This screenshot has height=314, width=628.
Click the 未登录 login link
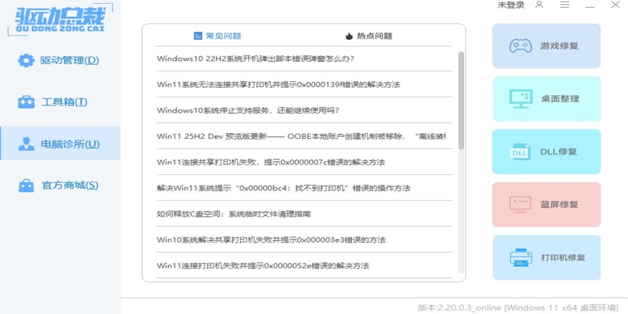[511, 5]
